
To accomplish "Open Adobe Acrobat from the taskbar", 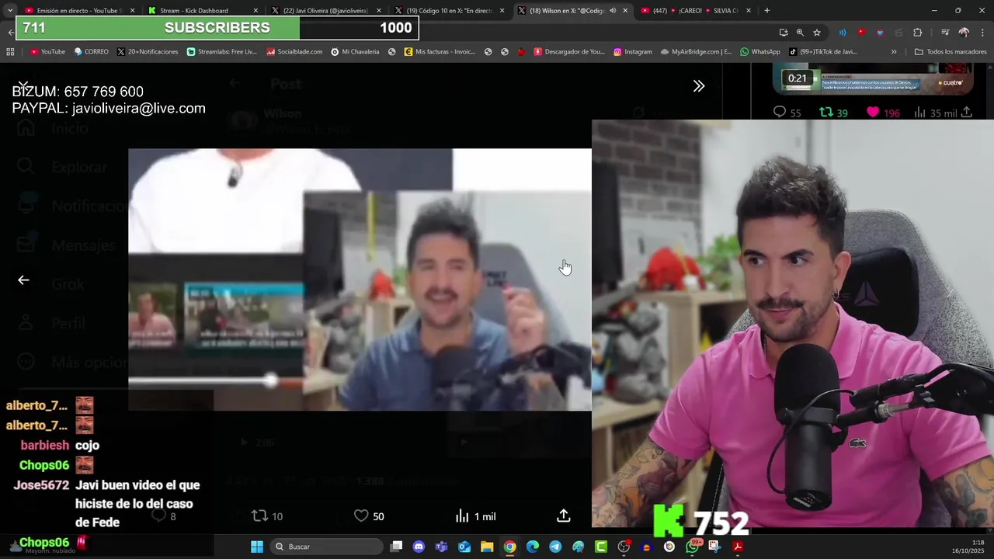I will [738, 547].
